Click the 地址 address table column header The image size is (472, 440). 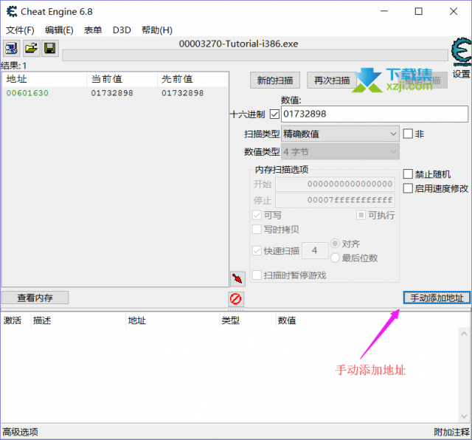(173, 320)
